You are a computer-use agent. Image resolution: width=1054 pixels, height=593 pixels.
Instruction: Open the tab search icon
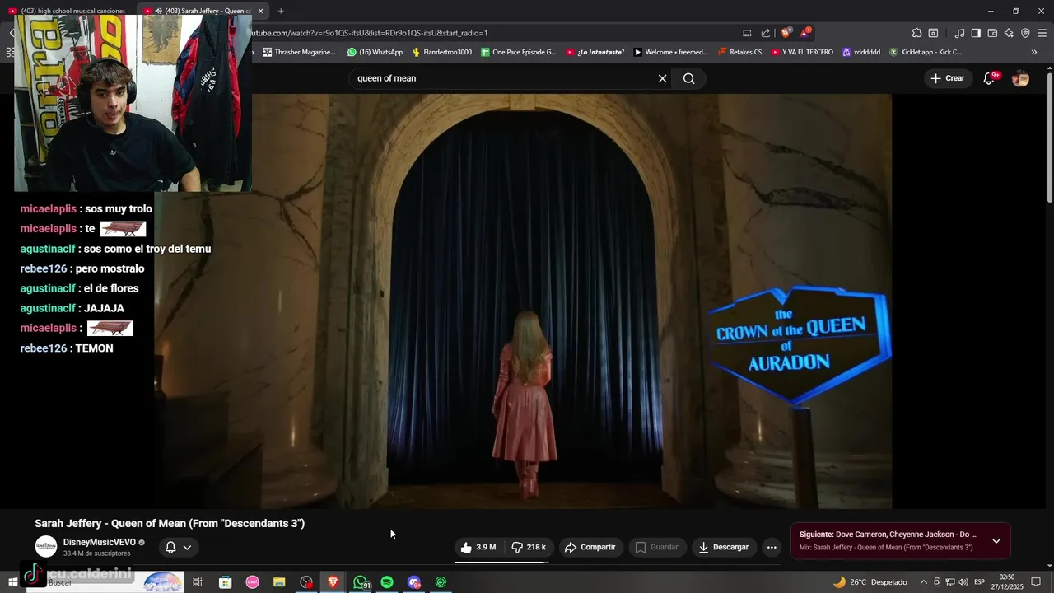[933, 33]
